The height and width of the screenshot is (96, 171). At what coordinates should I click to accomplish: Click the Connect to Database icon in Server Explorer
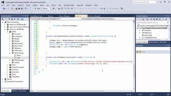9,19
